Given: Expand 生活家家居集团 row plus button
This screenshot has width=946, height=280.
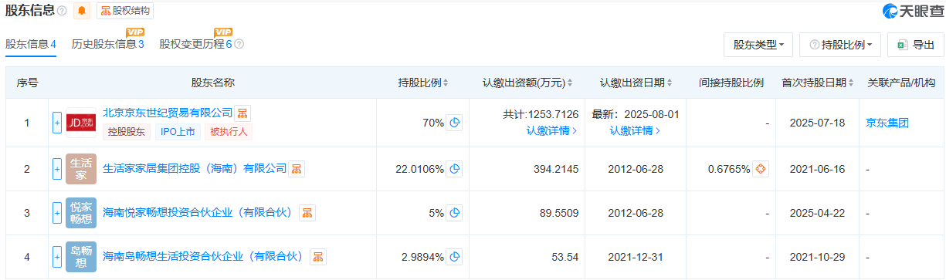Looking at the screenshot, I should [x=56, y=169].
